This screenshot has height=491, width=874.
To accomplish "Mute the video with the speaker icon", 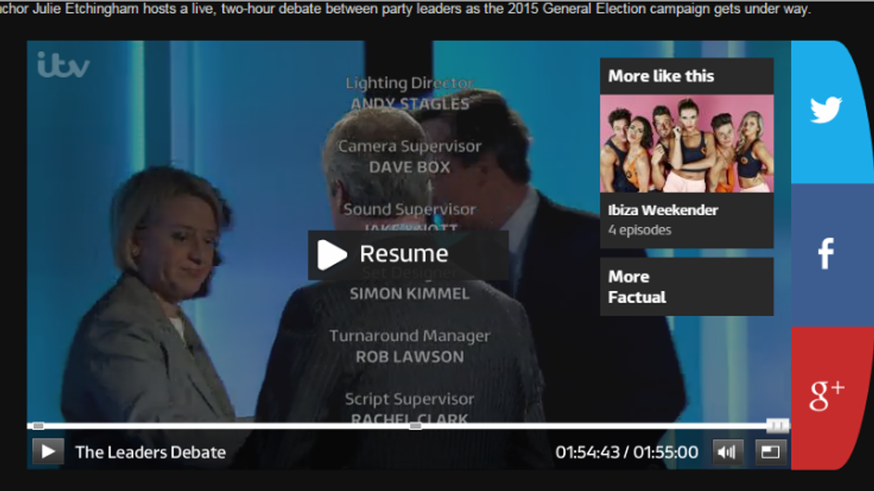I will point(727,452).
